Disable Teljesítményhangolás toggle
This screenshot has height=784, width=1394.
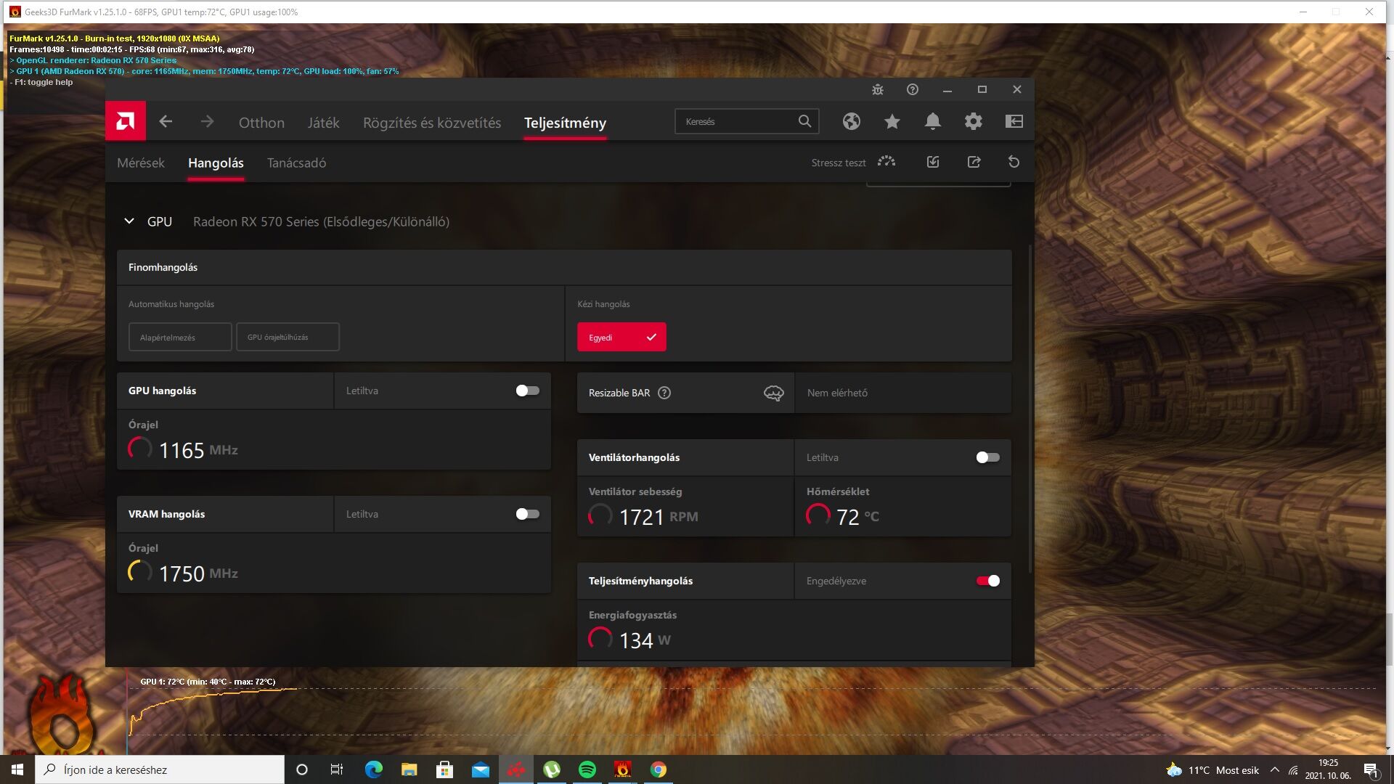coord(988,581)
